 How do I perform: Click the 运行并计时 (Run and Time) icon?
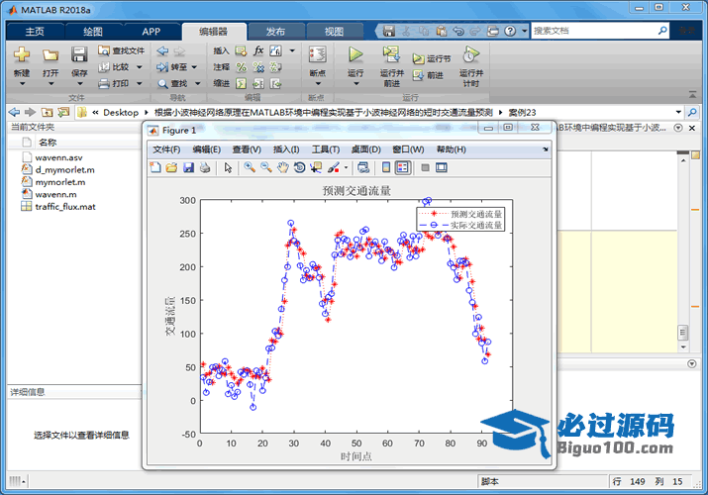(471, 54)
